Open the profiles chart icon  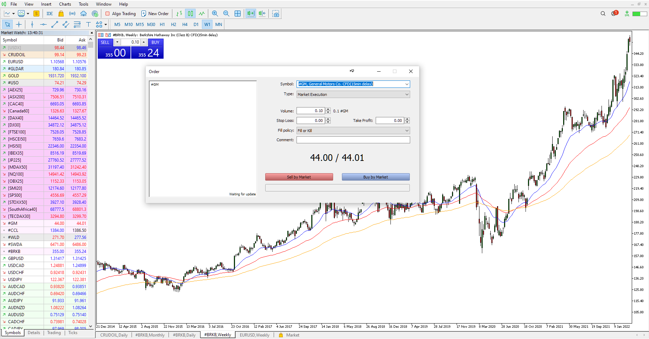[x=21, y=14]
